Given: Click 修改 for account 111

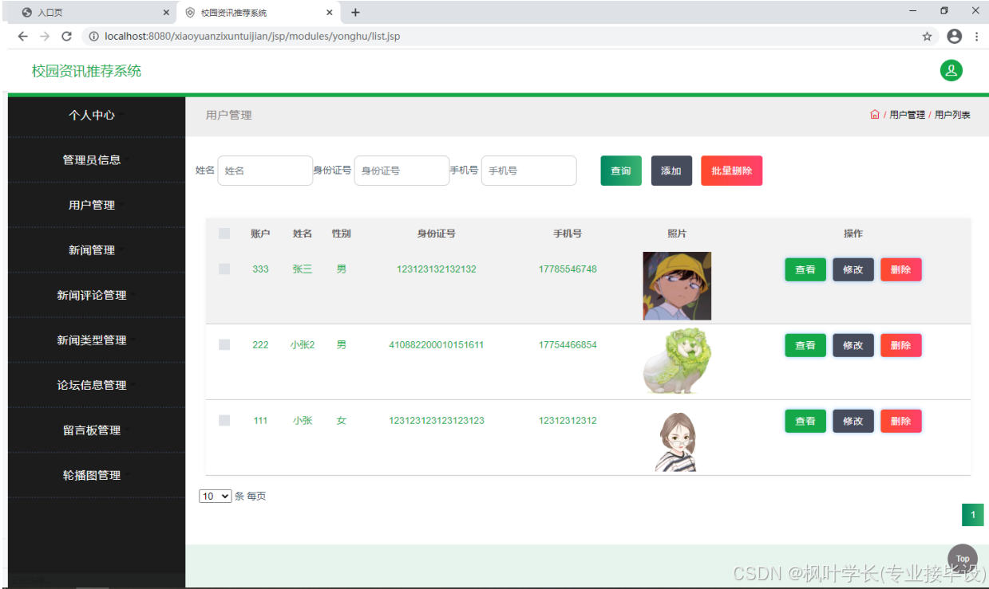Looking at the screenshot, I should tap(853, 421).
